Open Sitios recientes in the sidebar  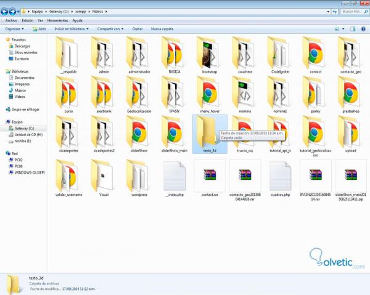tap(26, 52)
